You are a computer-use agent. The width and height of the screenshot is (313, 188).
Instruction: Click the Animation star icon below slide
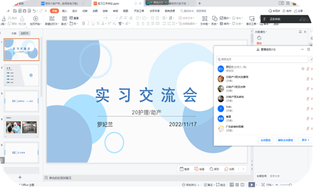(226, 169)
